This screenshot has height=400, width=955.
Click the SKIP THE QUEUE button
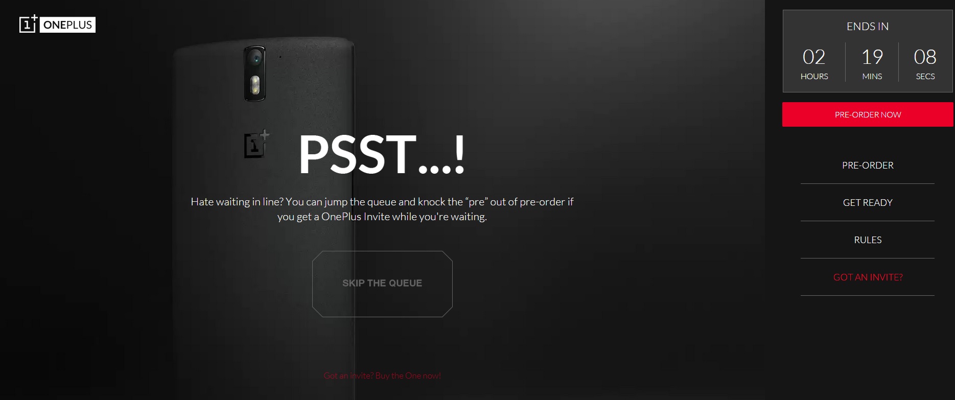[x=382, y=284]
